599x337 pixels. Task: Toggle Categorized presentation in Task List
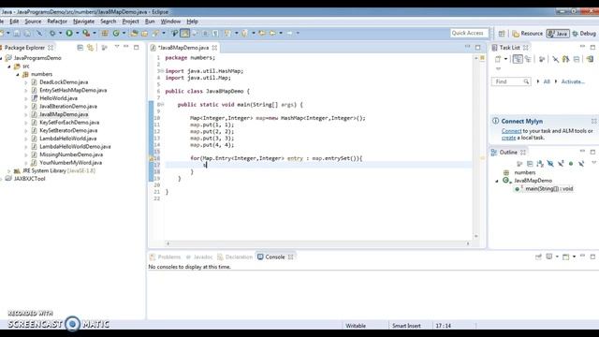[x=518, y=59]
